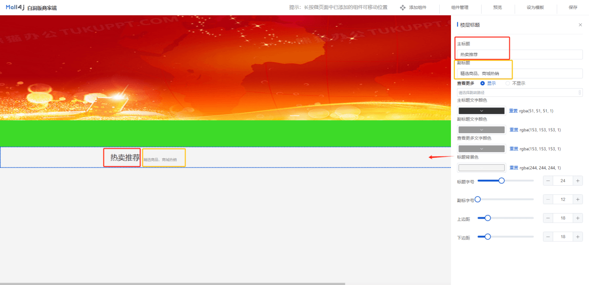
Task: Click the 添加组件 button
Action: pyautogui.click(x=413, y=7)
